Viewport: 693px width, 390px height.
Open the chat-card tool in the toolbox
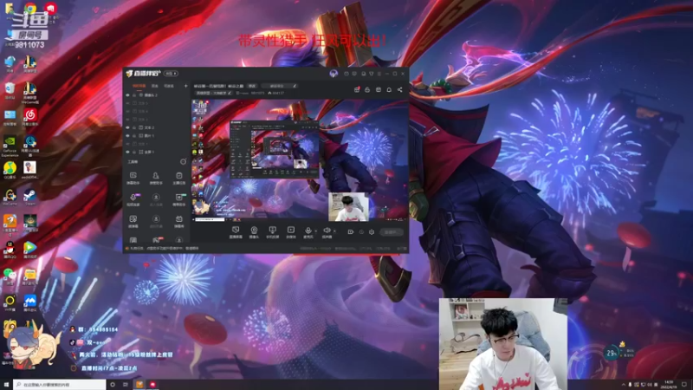pos(133,178)
